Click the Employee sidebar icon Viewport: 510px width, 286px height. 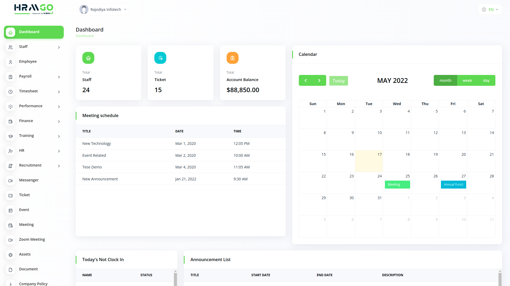click(x=10, y=62)
